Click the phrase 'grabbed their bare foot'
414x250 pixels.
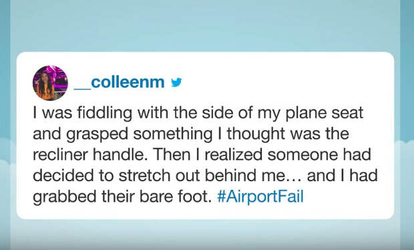click(x=122, y=197)
